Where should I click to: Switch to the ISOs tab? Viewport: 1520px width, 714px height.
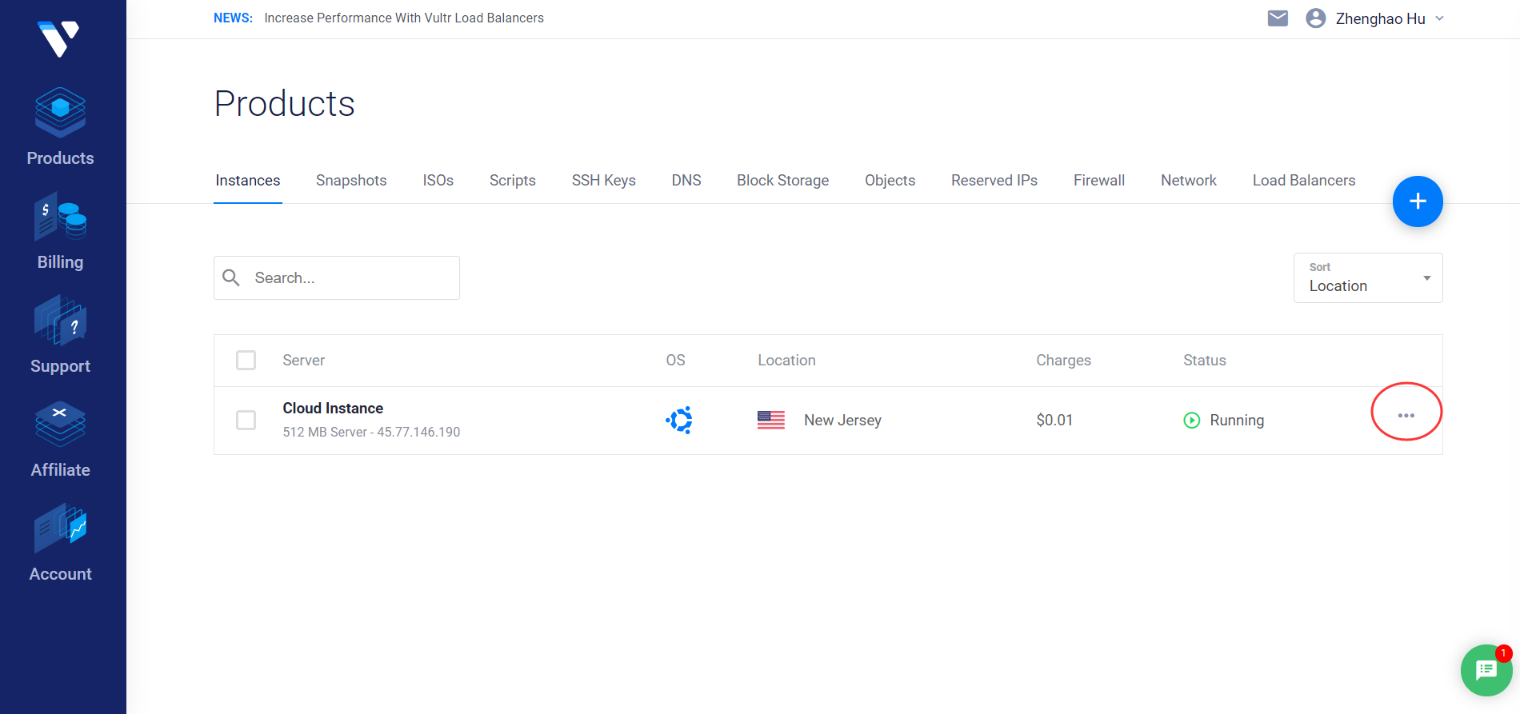click(x=438, y=181)
